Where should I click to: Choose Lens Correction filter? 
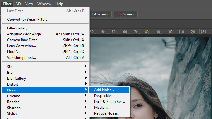pyautogui.click(x=45, y=46)
